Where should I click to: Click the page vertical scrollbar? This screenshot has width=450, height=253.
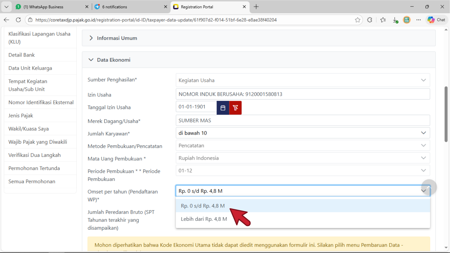click(x=446, y=114)
